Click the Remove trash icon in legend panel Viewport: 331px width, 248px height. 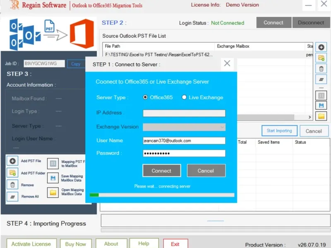coord(12,185)
